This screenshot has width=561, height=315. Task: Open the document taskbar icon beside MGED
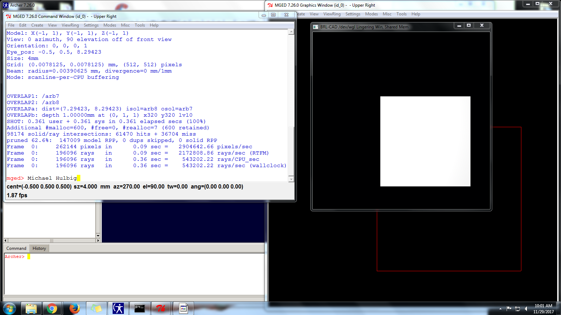click(183, 308)
